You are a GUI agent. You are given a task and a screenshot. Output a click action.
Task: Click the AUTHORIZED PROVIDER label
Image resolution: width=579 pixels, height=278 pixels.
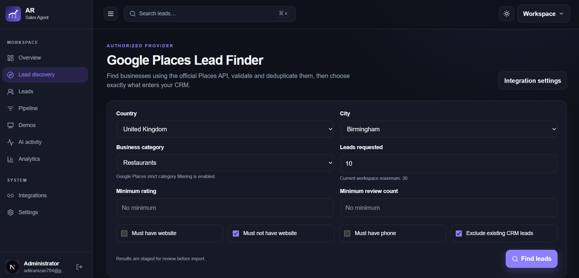[140, 46]
